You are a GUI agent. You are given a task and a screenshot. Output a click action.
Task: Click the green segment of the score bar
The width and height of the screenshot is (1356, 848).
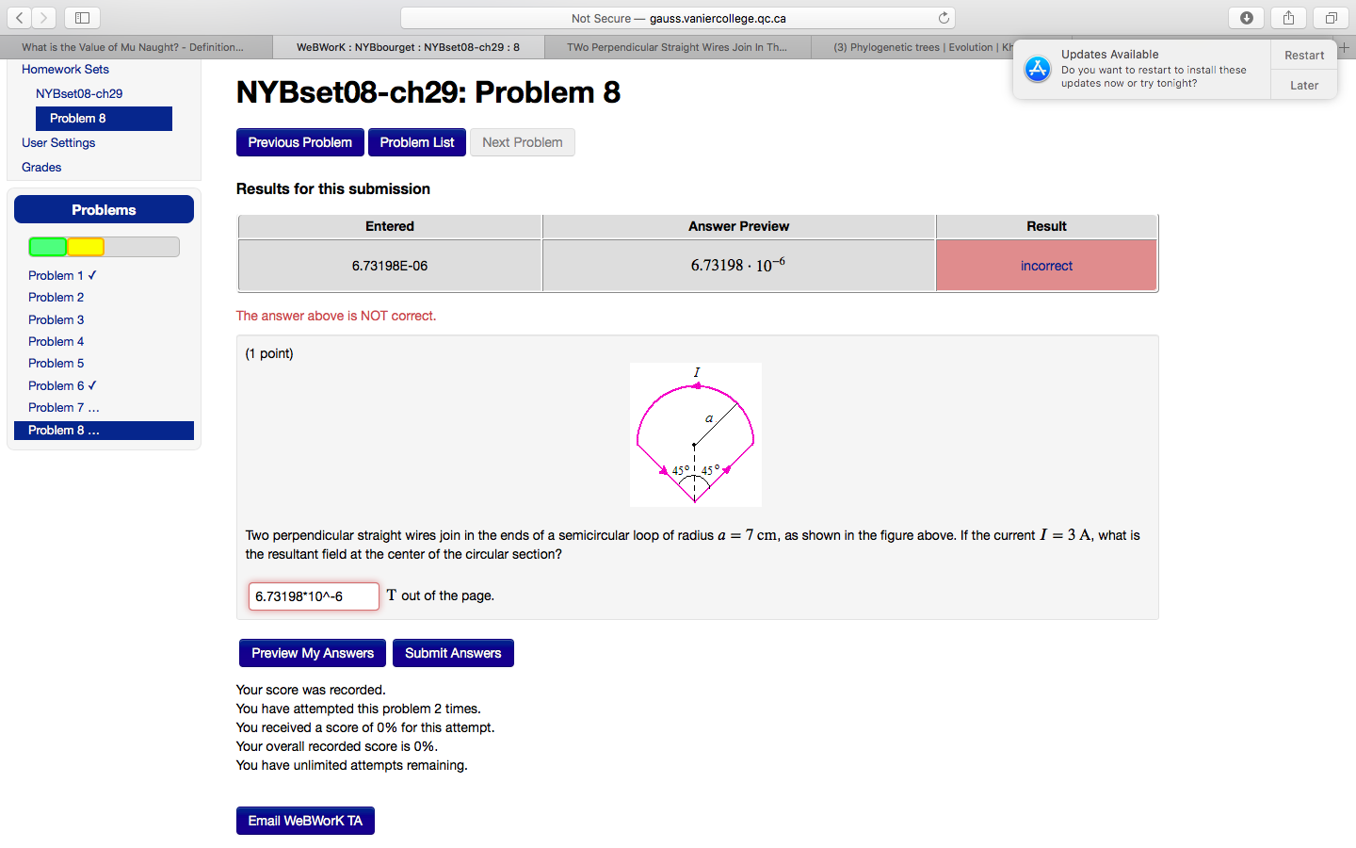[47, 246]
